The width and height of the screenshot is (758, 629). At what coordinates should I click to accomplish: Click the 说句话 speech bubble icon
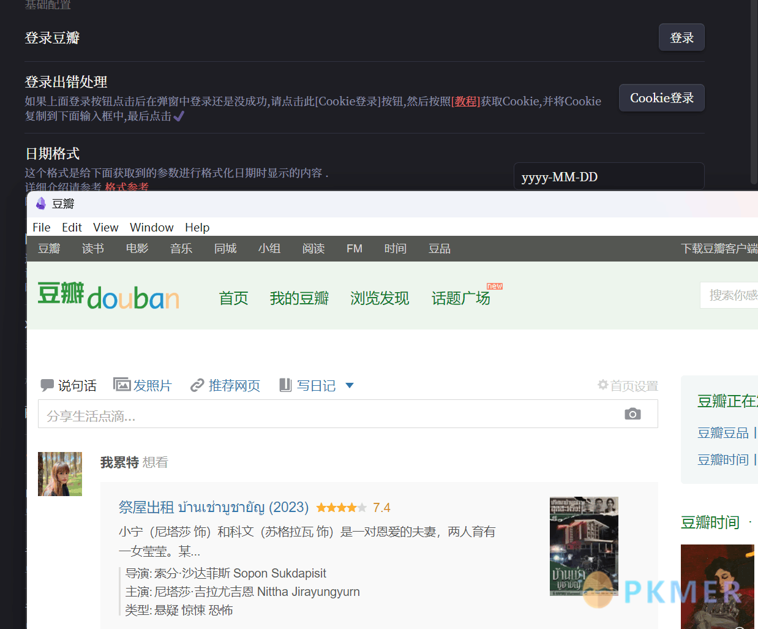point(48,385)
